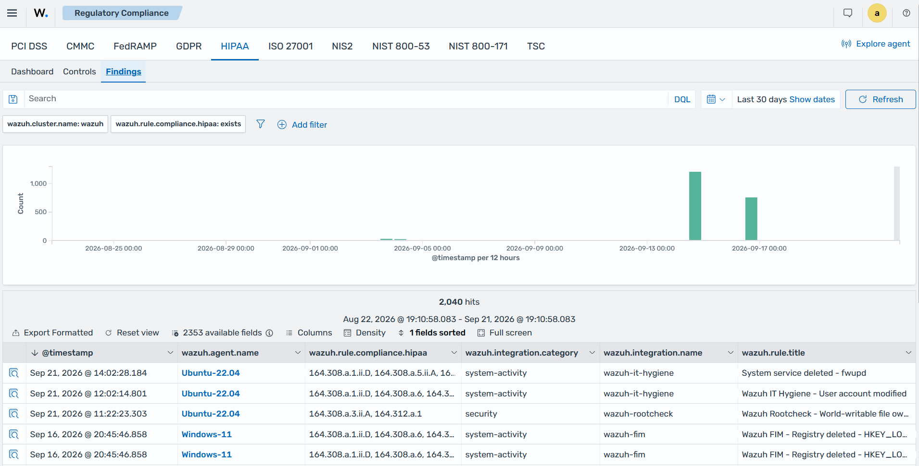Open Ubuntu-22.04 agent link in first row
Image resolution: width=919 pixels, height=466 pixels.
(211, 373)
